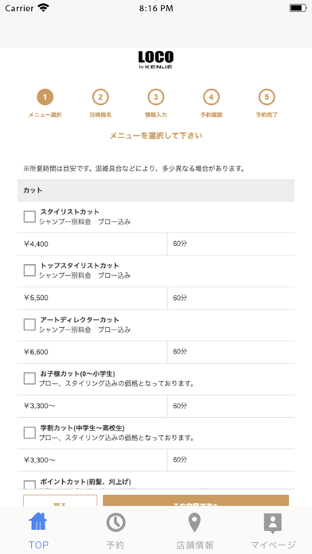Check the お子様カット checkbox

click(x=29, y=378)
